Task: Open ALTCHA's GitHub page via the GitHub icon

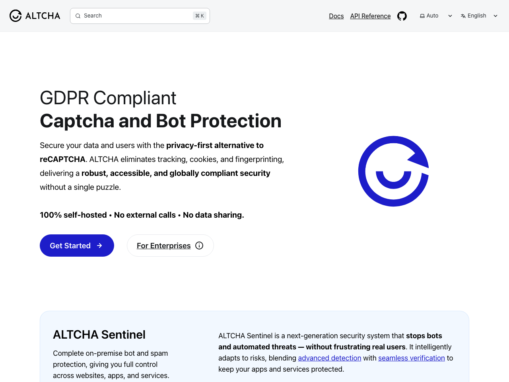Action: coord(402,16)
